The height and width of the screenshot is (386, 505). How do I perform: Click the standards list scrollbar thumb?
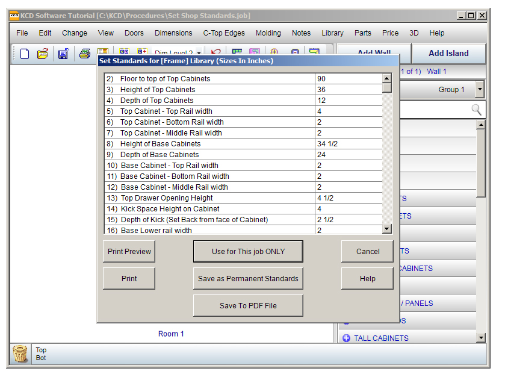(x=387, y=88)
